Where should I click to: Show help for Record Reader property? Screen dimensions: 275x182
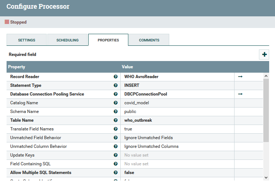click(116, 77)
